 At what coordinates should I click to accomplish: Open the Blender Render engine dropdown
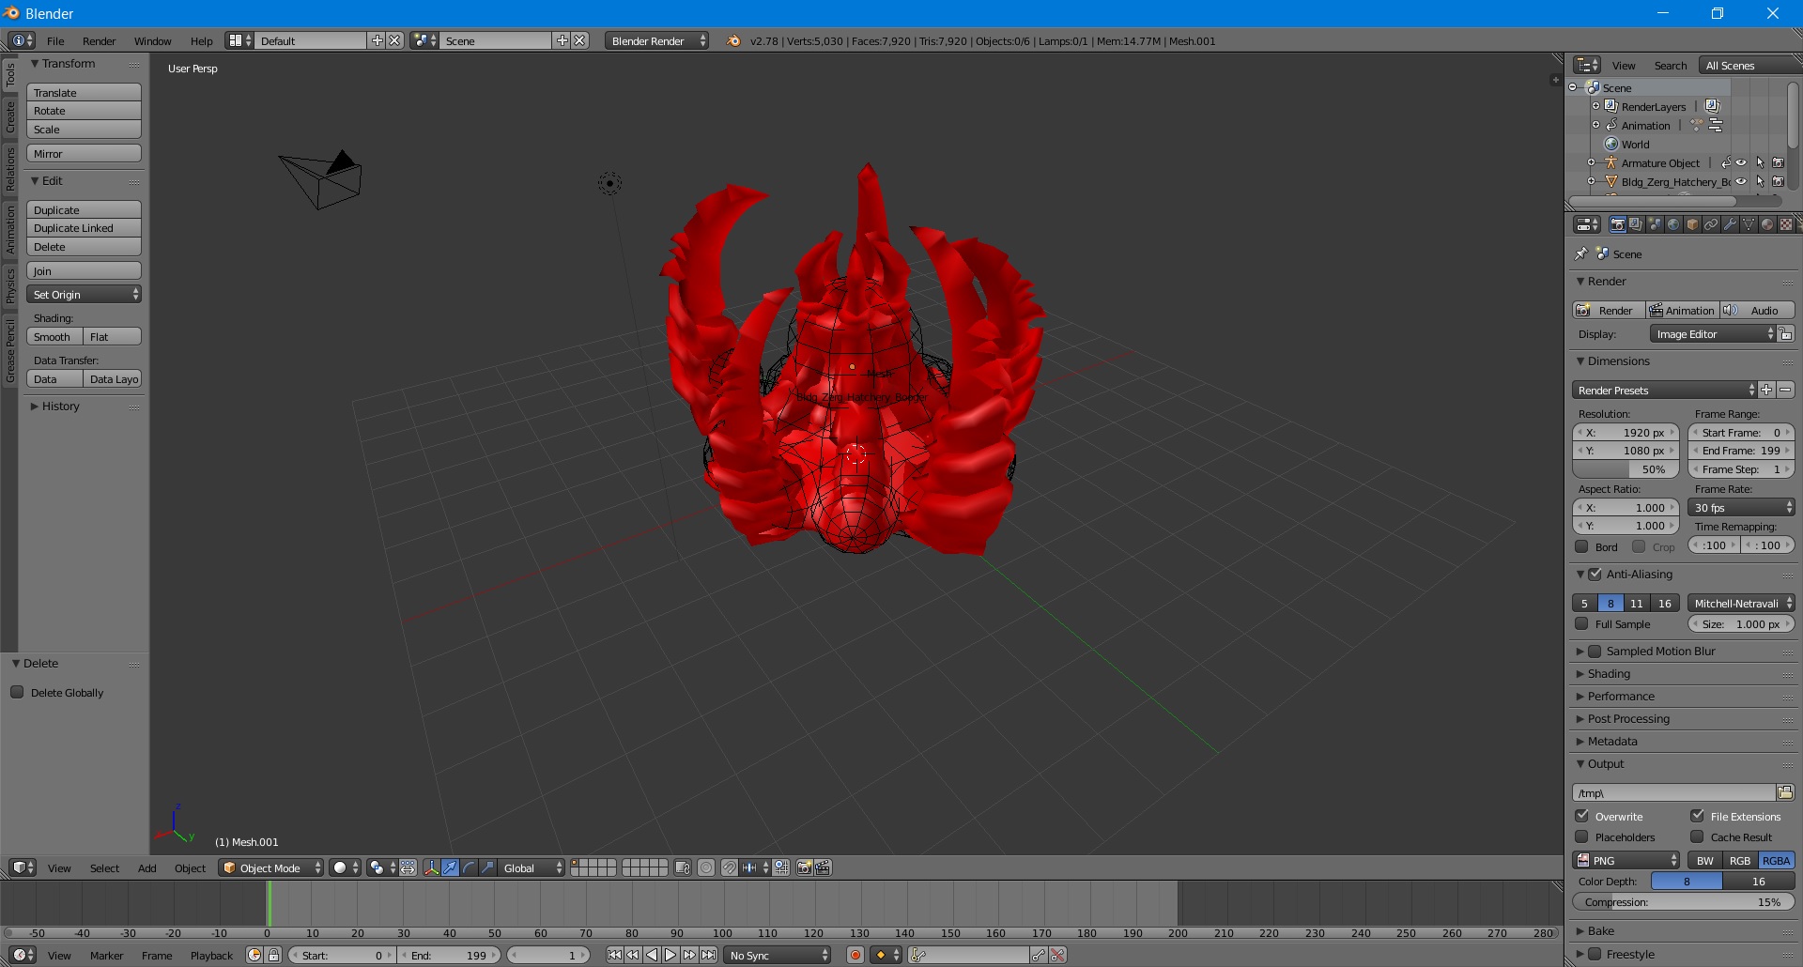coord(657,40)
